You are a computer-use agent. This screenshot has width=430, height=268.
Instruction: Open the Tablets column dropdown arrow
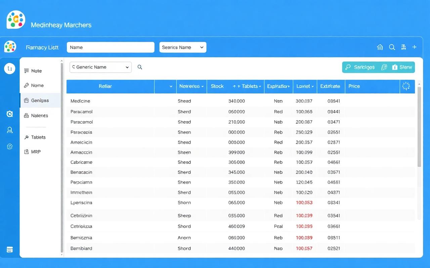click(260, 86)
